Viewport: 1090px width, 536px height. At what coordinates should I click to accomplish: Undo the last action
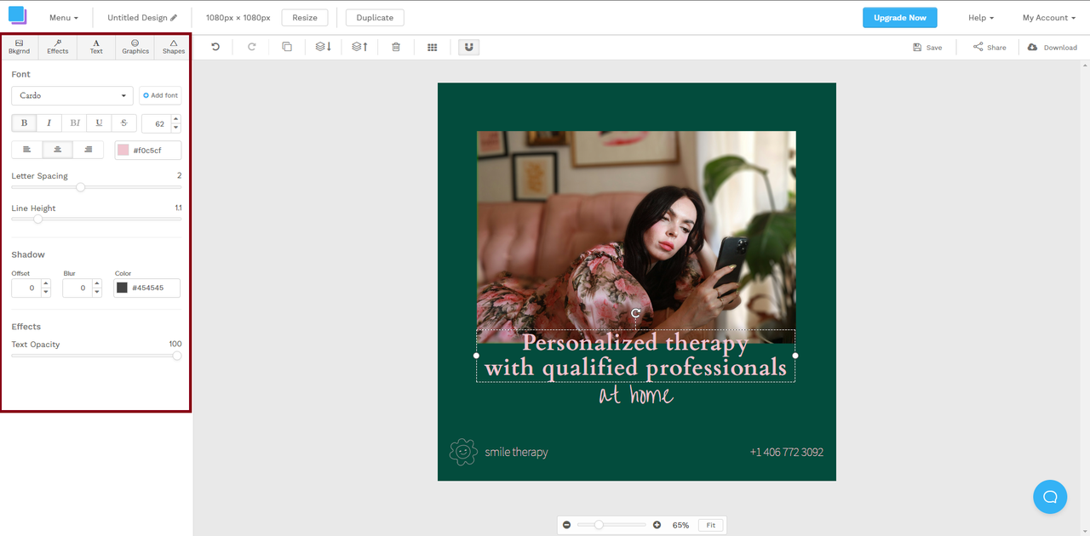click(x=215, y=47)
